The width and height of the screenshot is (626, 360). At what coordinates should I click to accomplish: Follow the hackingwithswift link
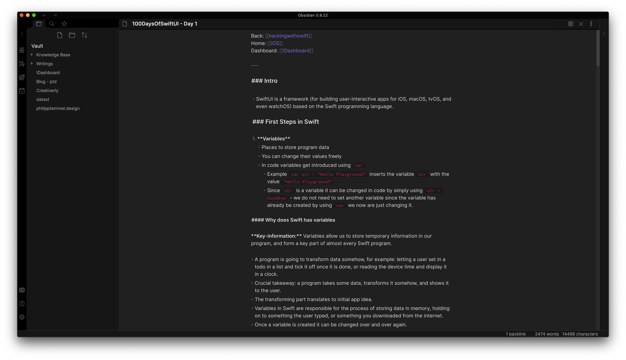(288, 36)
